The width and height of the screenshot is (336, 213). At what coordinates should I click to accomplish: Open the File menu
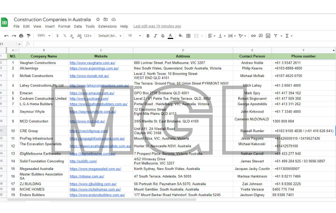tap(16, 26)
